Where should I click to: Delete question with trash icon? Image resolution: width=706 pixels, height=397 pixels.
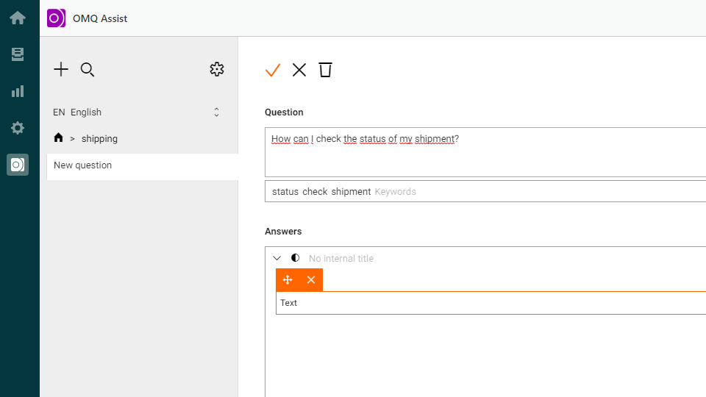(x=325, y=70)
